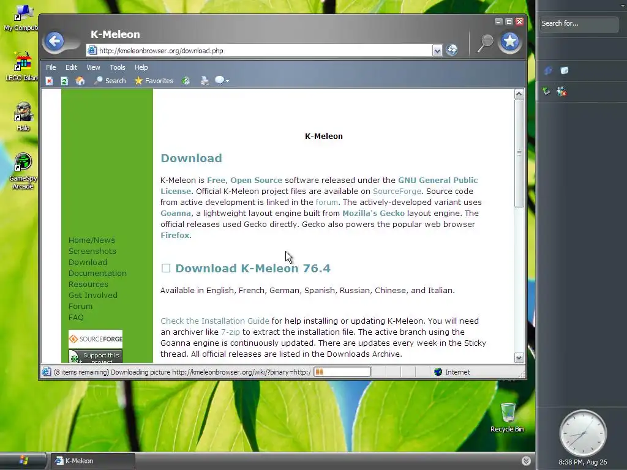The image size is (627, 470).
Task: Expand the arrow next to speech-bubble icon
Action: [x=228, y=81]
